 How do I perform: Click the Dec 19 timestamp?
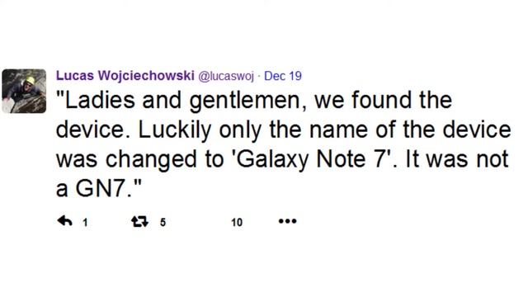(x=283, y=76)
